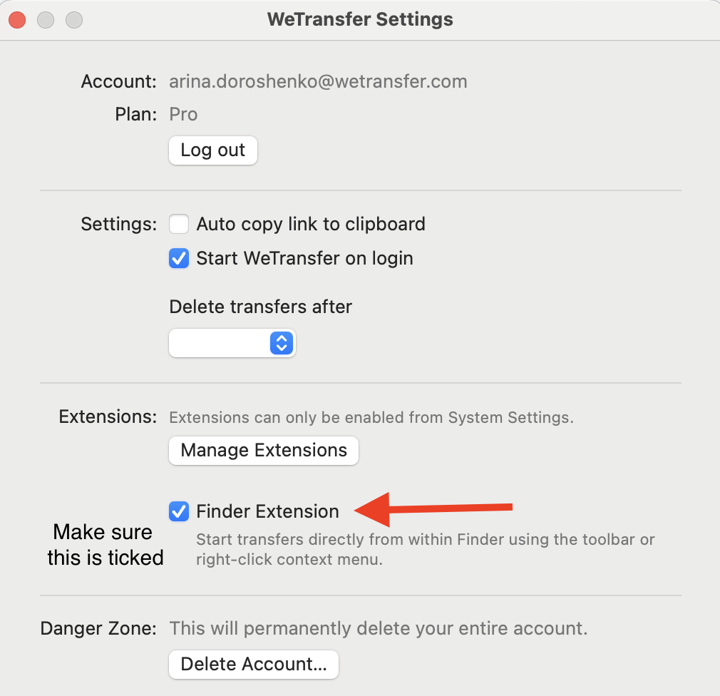The width and height of the screenshot is (720, 696).
Task: Click the blue dropdown stepper arrows
Action: pyautogui.click(x=282, y=343)
